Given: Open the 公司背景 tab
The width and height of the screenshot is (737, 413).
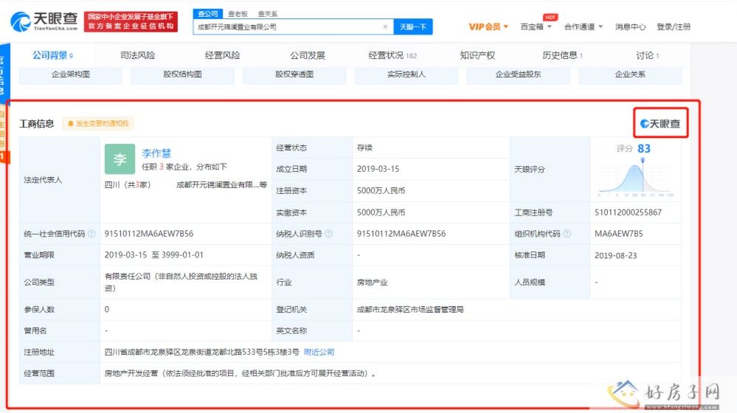Looking at the screenshot, I should 52,55.
